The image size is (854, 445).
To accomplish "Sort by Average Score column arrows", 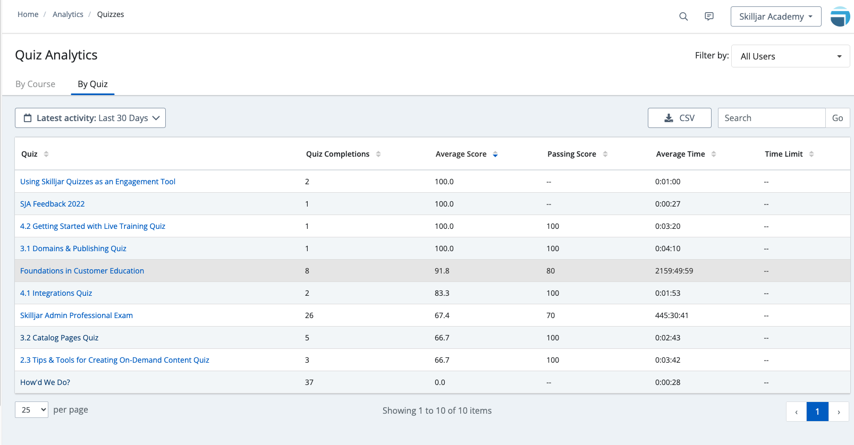I will [x=495, y=154].
